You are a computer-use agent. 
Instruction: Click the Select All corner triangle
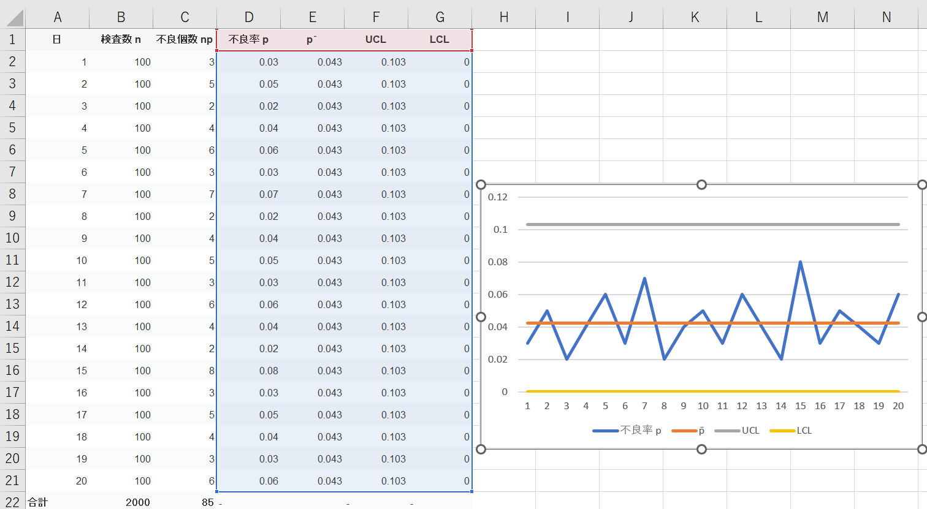[15, 18]
